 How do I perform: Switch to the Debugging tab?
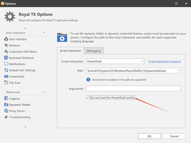pos(94,51)
